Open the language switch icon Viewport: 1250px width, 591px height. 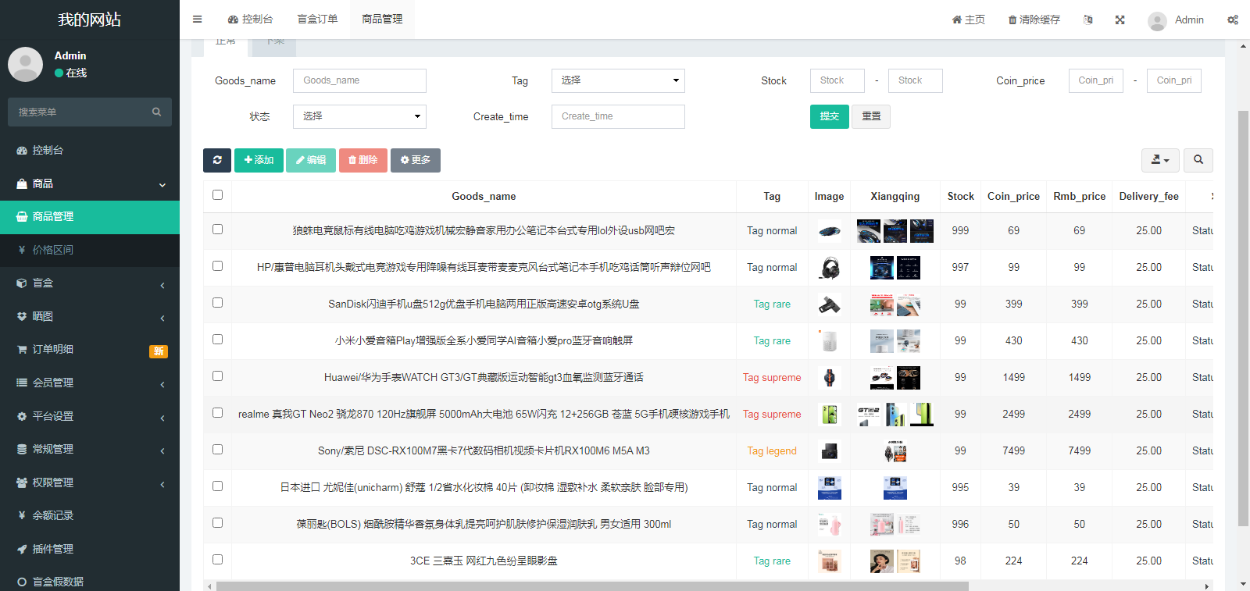pyautogui.click(x=1087, y=20)
